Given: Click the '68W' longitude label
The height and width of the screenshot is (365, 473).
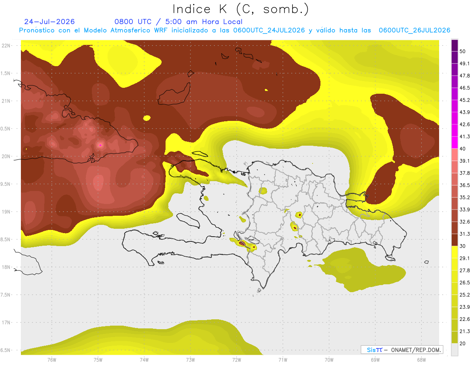Looking at the screenshot, I should (x=421, y=360).
